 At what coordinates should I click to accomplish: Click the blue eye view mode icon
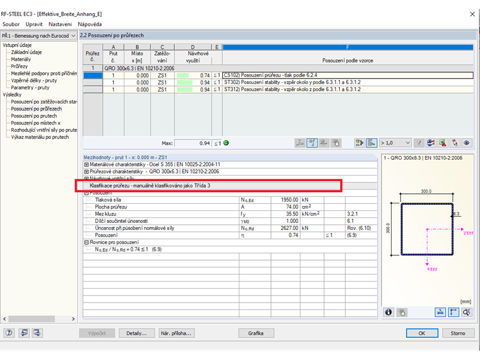(x=467, y=143)
